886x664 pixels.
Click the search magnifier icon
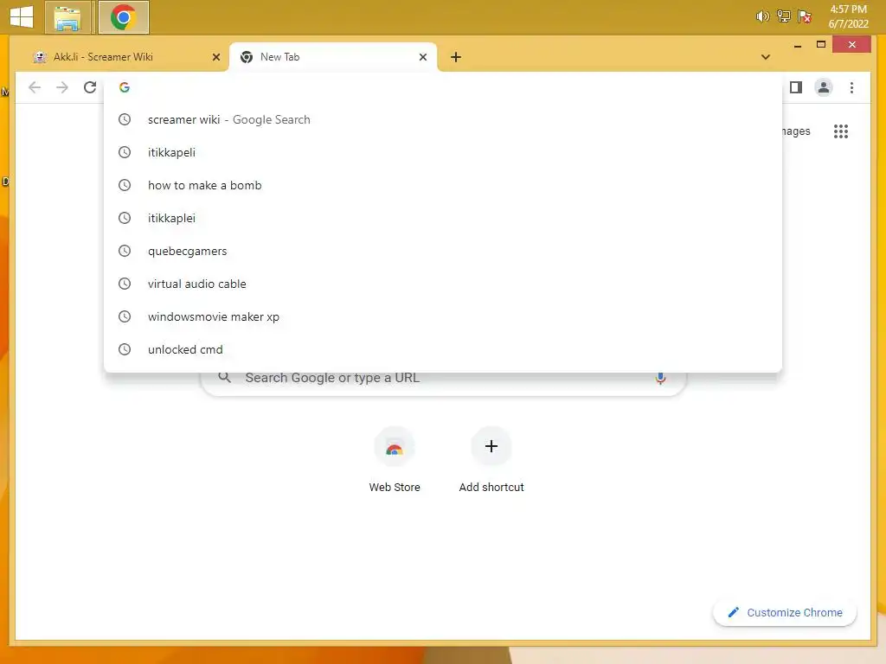coord(224,377)
